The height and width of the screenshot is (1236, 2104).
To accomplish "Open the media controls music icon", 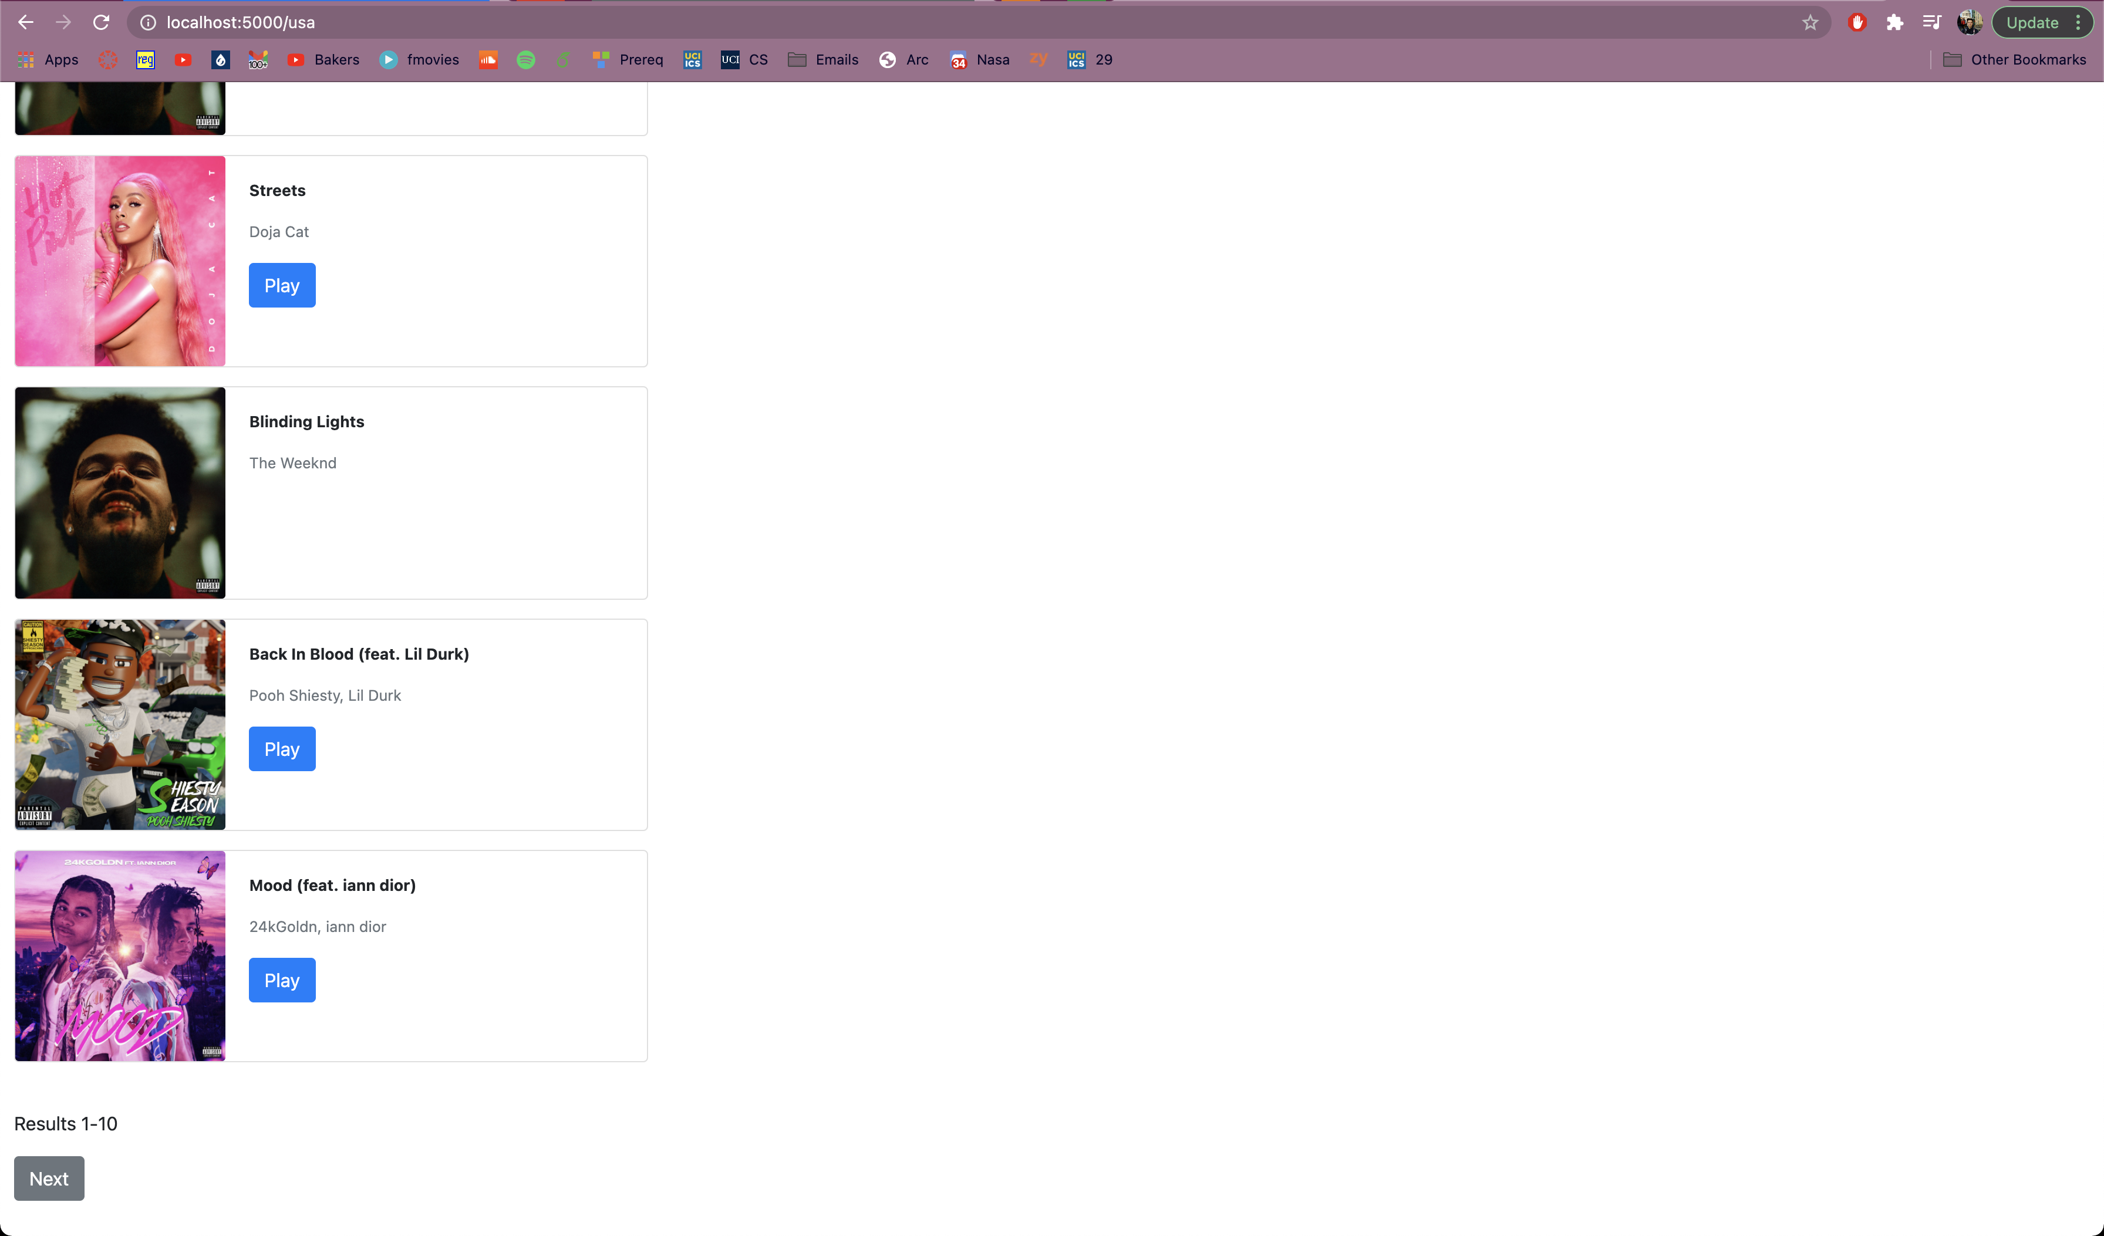I will point(1931,22).
